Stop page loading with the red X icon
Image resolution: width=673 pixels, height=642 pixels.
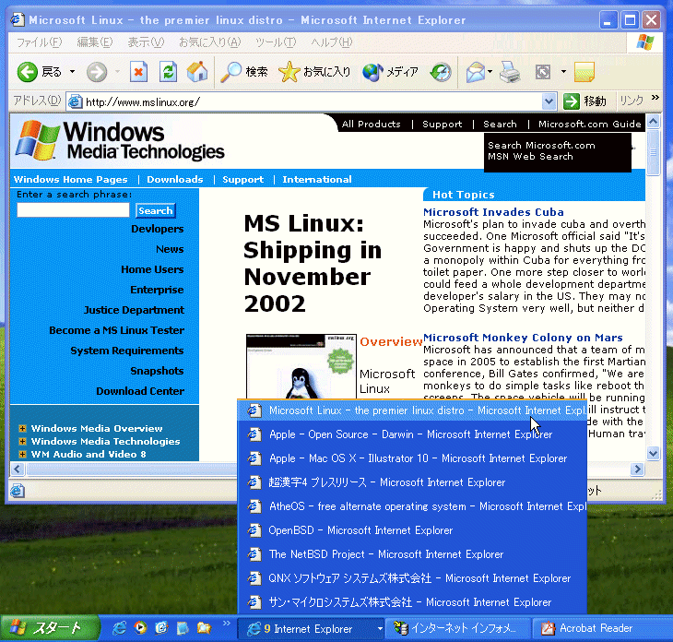pyautogui.click(x=138, y=72)
